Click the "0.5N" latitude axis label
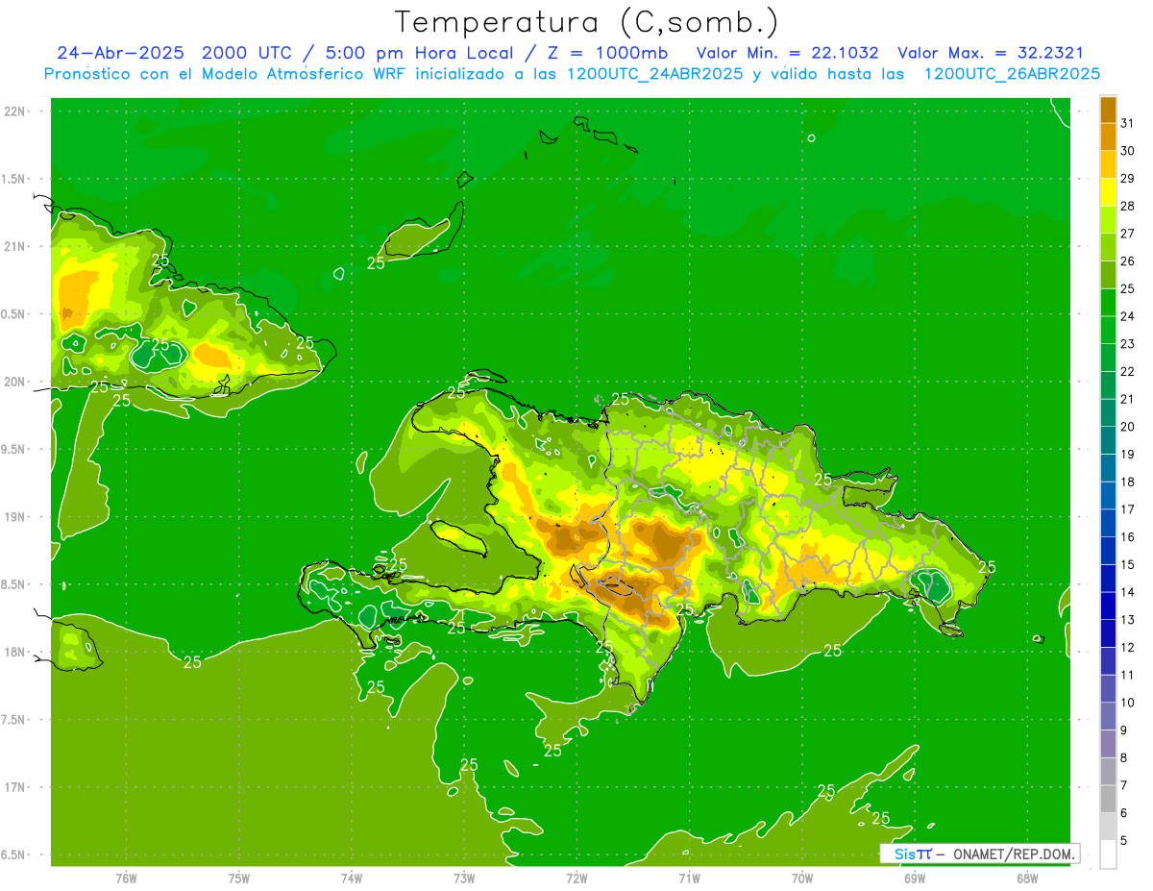 click(x=12, y=314)
